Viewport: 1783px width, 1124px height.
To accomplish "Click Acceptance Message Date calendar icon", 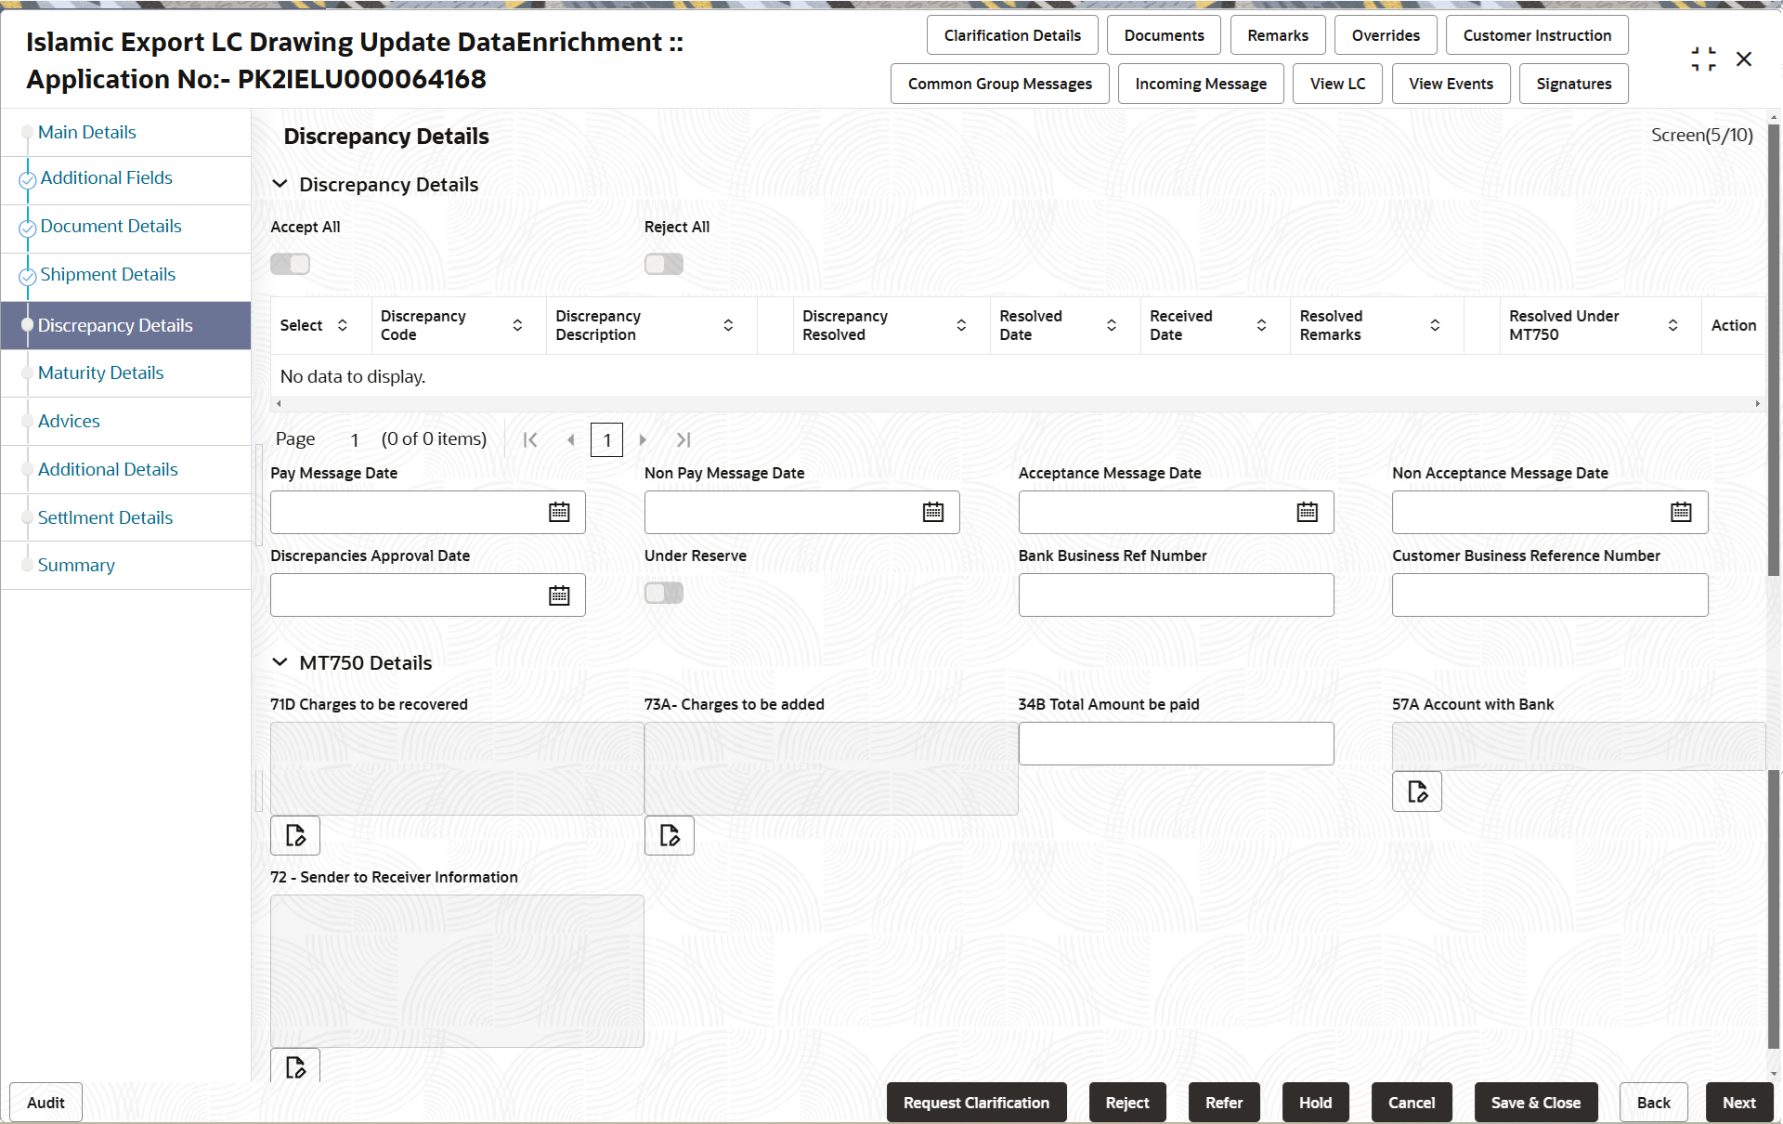I will [x=1307, y=512].
